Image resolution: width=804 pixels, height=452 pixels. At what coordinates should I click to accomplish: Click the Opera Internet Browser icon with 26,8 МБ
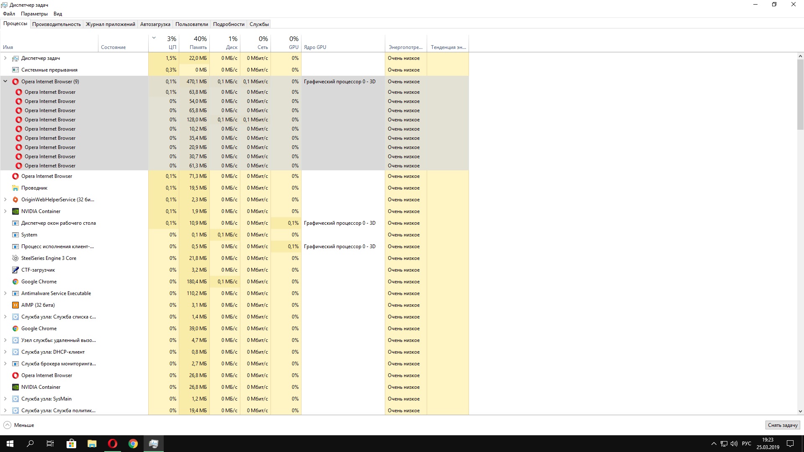click(x=15, y=375)
